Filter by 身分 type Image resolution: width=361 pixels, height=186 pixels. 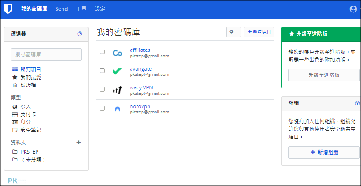point(25,122)
